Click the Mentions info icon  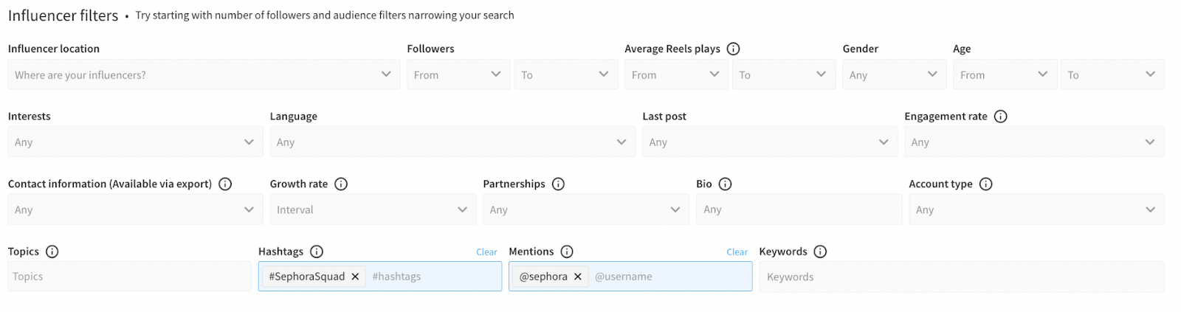pos(567,252)
